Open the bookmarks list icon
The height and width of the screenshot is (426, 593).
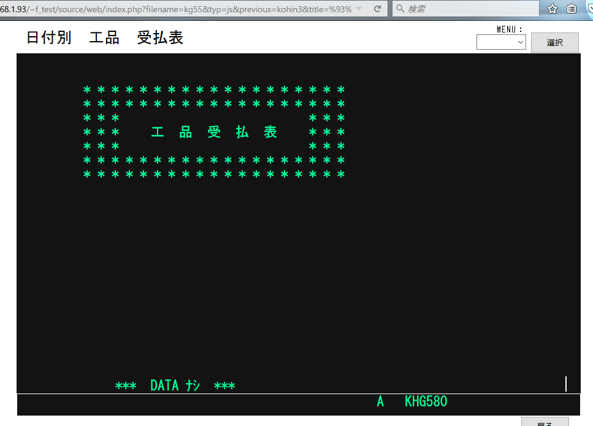pyautogui.click(x=571, y=9)
